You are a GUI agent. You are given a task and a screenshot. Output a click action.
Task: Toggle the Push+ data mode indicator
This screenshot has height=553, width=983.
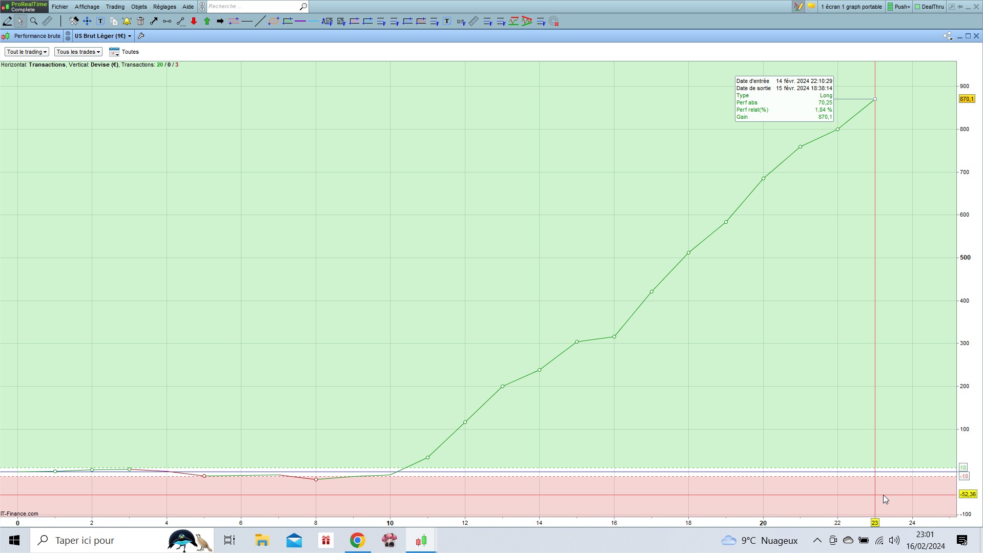898,7
